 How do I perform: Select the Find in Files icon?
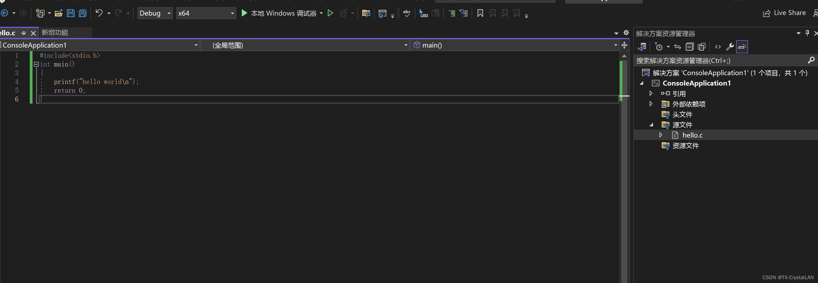[x=366, y=13]
